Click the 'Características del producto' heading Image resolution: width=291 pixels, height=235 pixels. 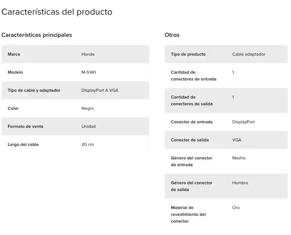(57, 12)
